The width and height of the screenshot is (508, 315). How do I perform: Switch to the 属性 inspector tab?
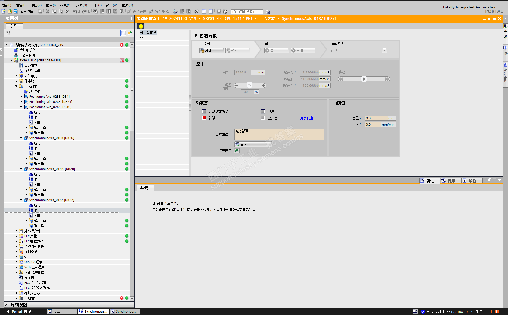point(430,181)
